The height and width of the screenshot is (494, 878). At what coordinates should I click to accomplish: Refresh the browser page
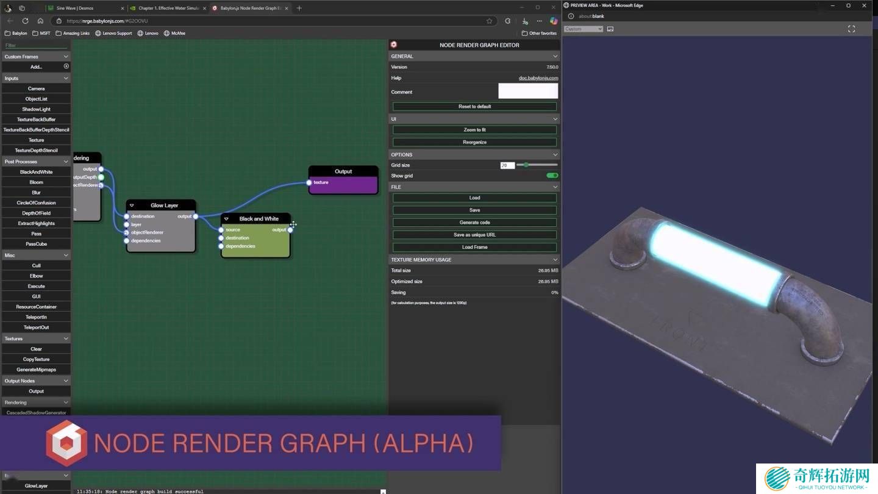click(x=25, y=21)
